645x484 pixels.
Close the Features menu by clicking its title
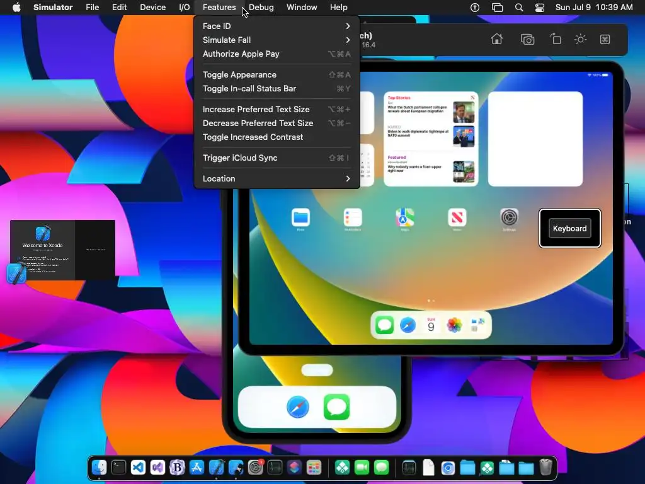coord(219,8)
